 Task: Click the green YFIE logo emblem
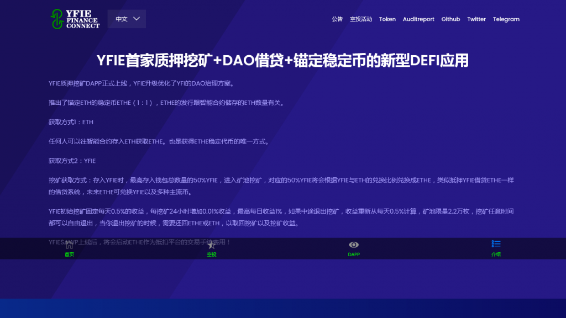56,19
